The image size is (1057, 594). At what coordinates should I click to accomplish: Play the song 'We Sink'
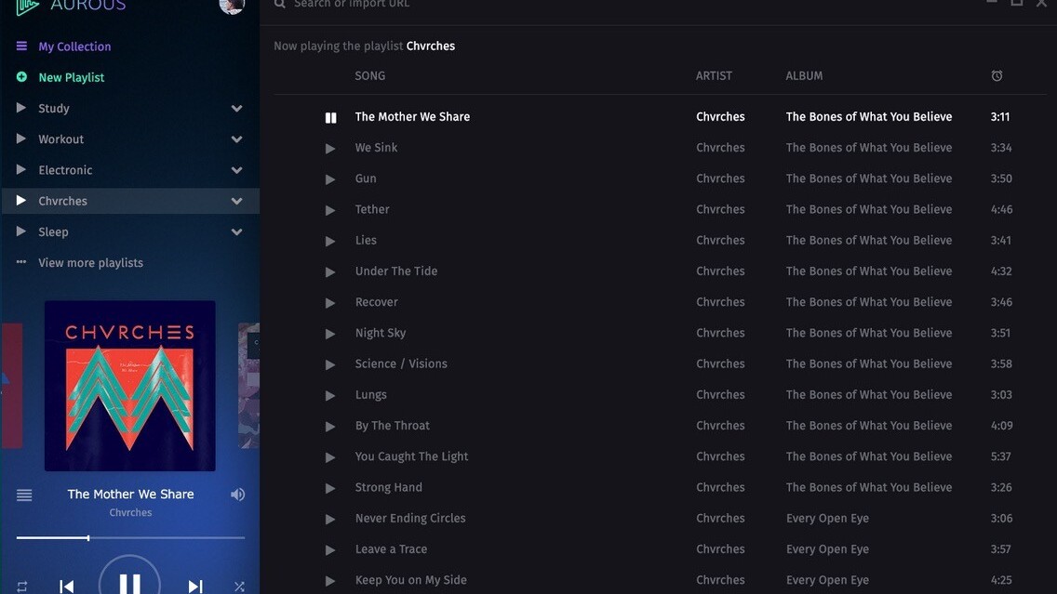(x=330, y=149)
